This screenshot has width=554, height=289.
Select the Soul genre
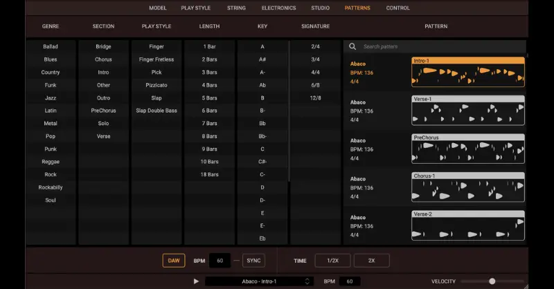point(51,200)
